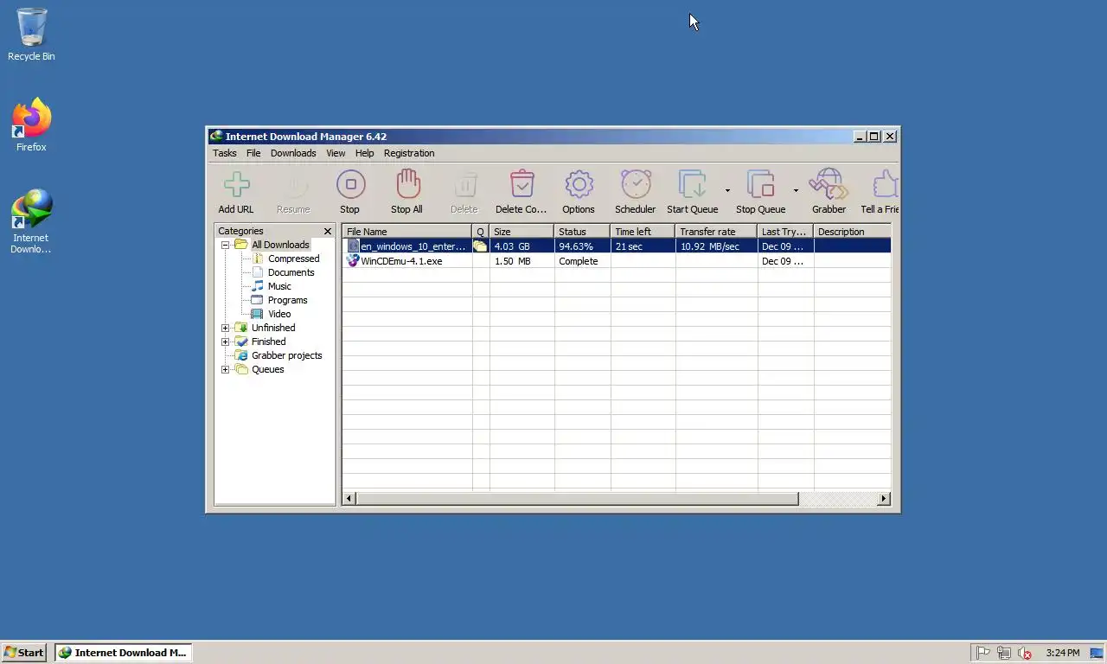Open the Help menu
The image size is (1107, 664).
(365, 153)
